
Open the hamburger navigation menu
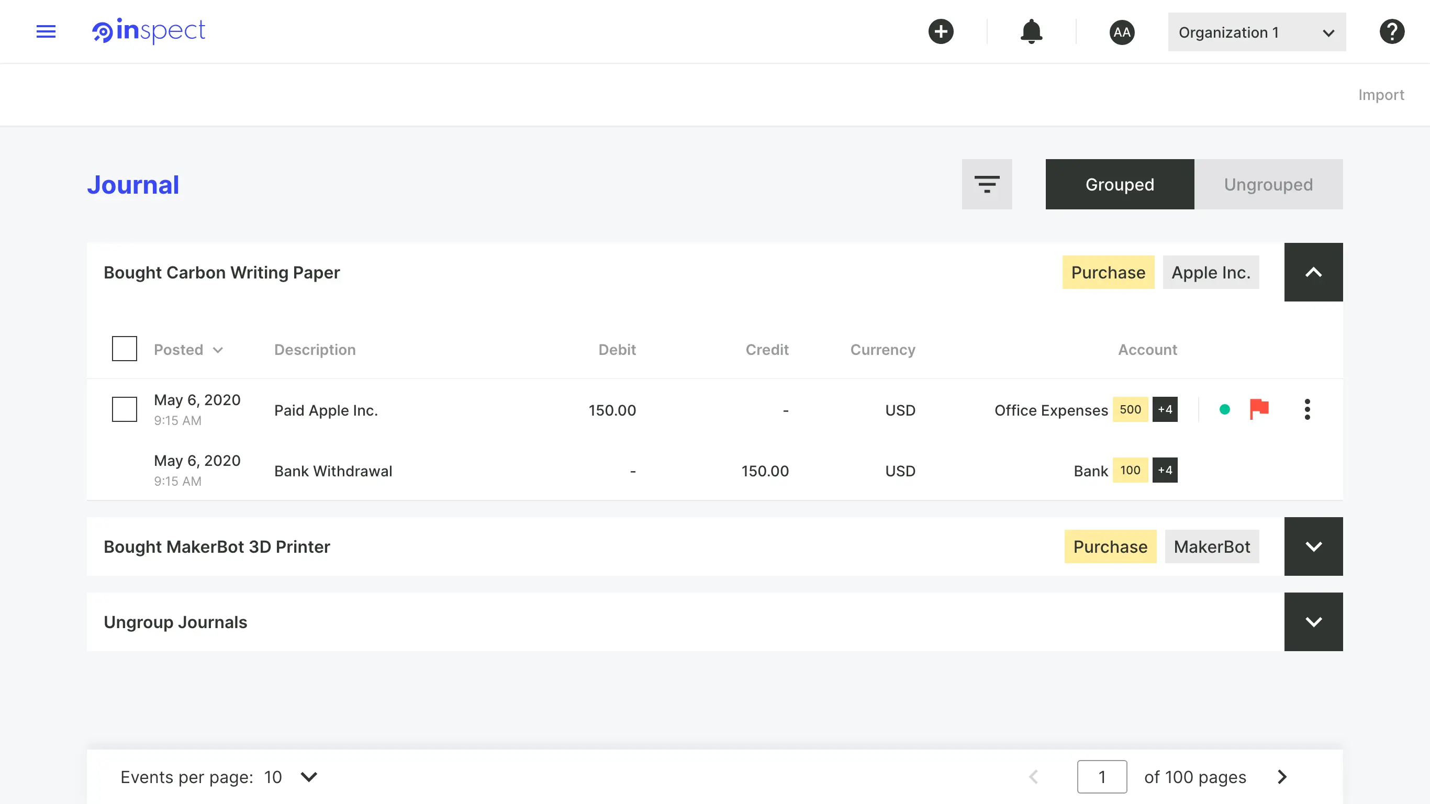(46, 31)
